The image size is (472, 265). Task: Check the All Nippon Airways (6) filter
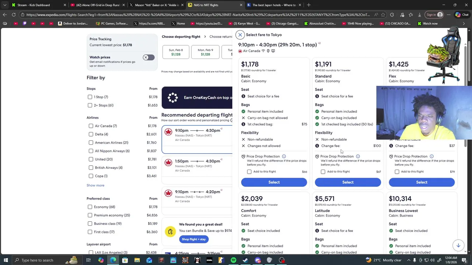click(91, 151)
